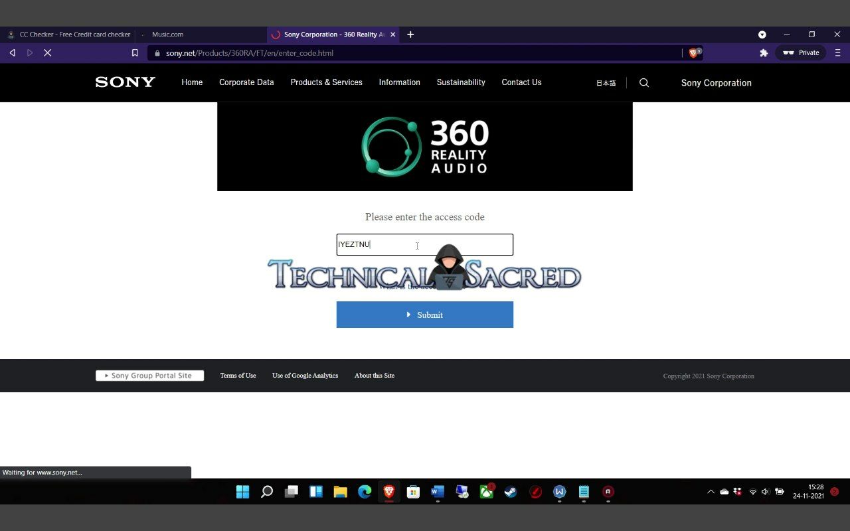Open the Widgets taskbar icon
This screenshot has height=531, width=850.
tap(316, 492)
